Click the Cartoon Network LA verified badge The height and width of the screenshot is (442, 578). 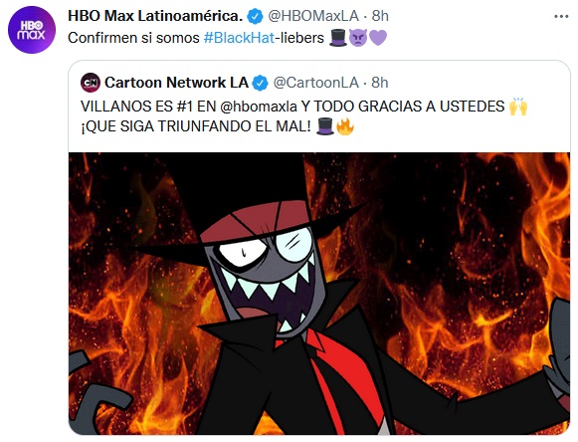261,83
